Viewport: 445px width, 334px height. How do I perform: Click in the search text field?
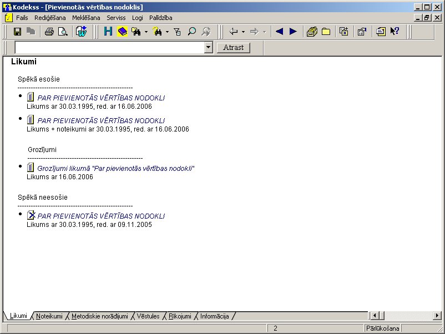(109, 47)
